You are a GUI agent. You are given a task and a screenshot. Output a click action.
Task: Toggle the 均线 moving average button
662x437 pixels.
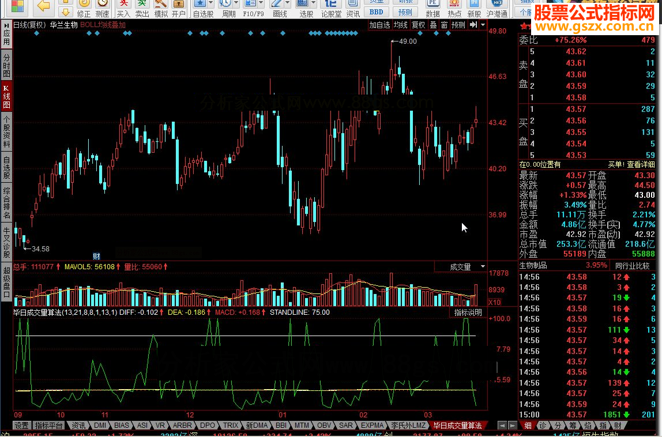(x=401, y=25)
